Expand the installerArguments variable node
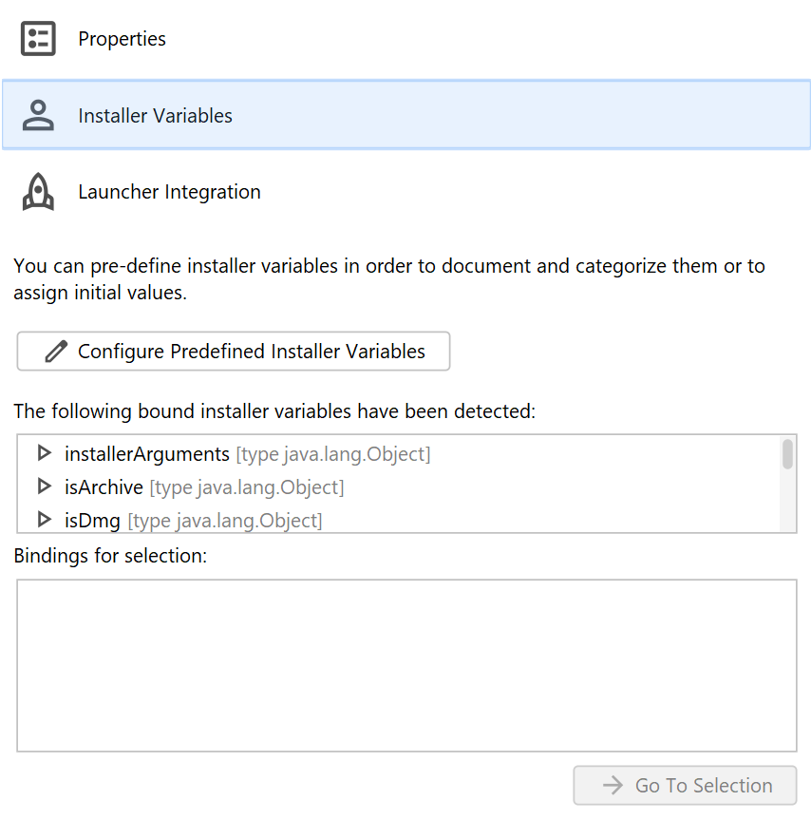Viewport: 811px width, 820px height. click(44, 454)
